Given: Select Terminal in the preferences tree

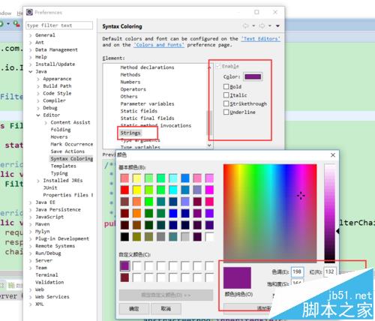Looking at the screenshot, I should (46, 275).
